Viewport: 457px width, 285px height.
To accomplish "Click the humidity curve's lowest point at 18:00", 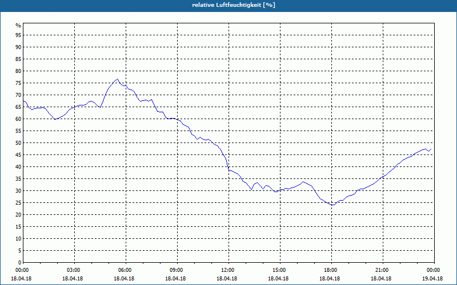I will coord(332,205).
